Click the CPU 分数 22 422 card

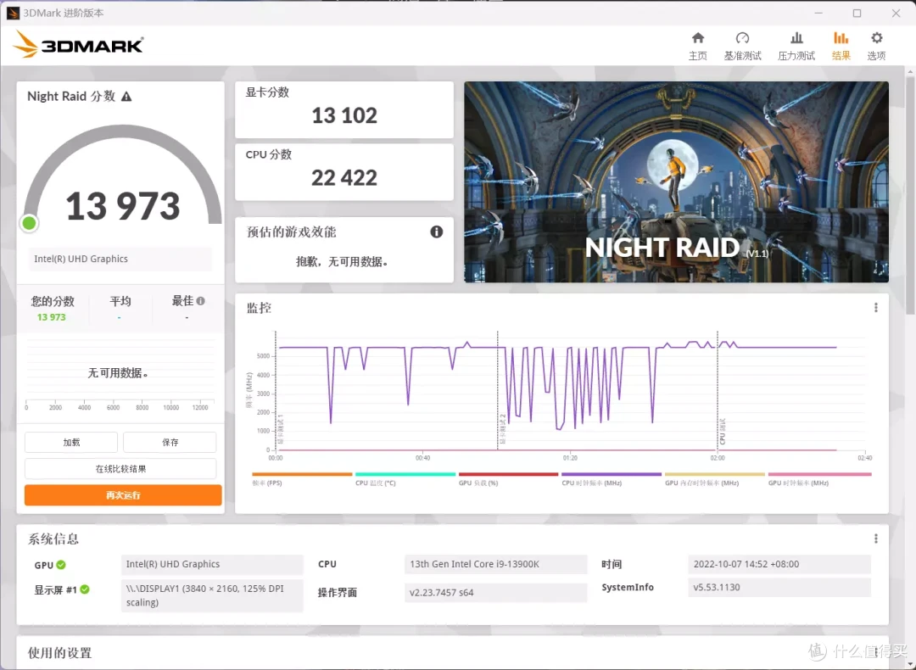pos(344,171)
